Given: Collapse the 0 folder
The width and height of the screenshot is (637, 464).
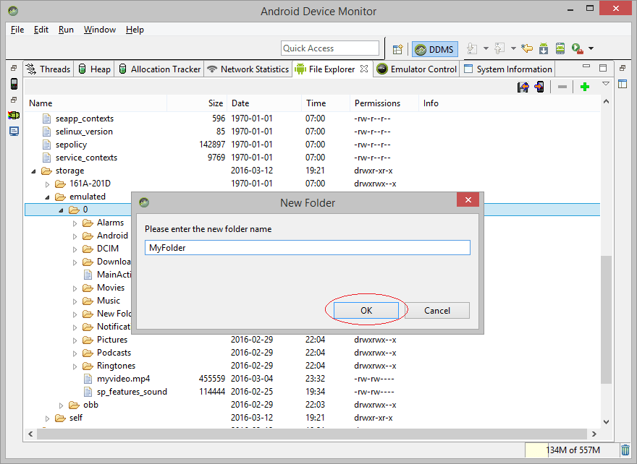Looking at the screenshot, I should pos(61,210).
